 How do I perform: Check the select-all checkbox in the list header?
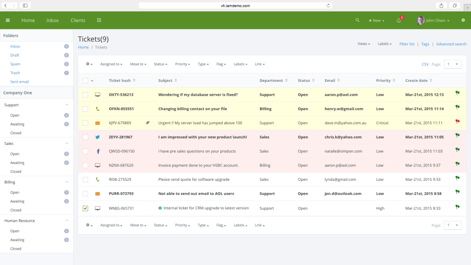[85, 80]
